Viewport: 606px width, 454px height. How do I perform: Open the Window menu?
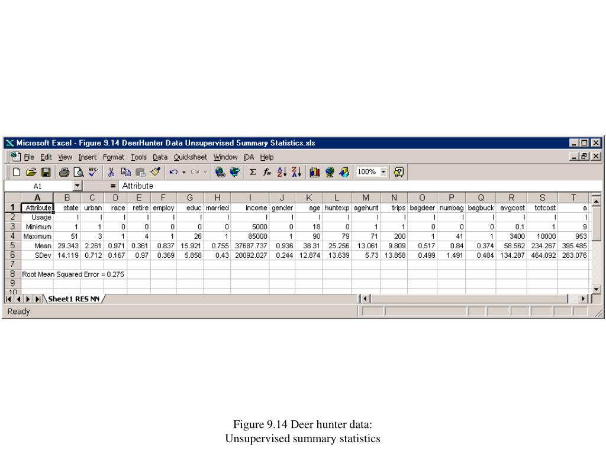click(225, 157)
